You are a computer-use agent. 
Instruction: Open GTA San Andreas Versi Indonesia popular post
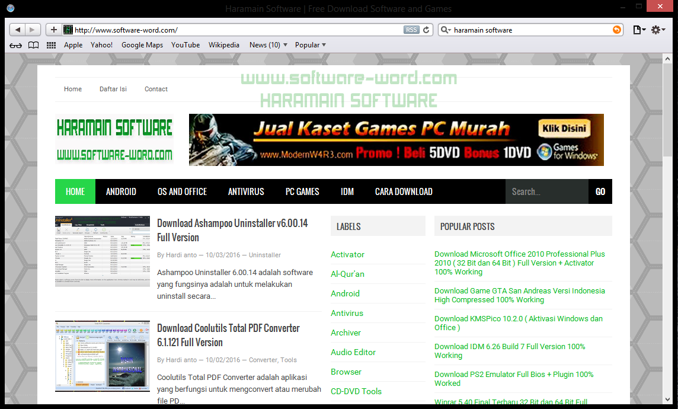point(520,295)
